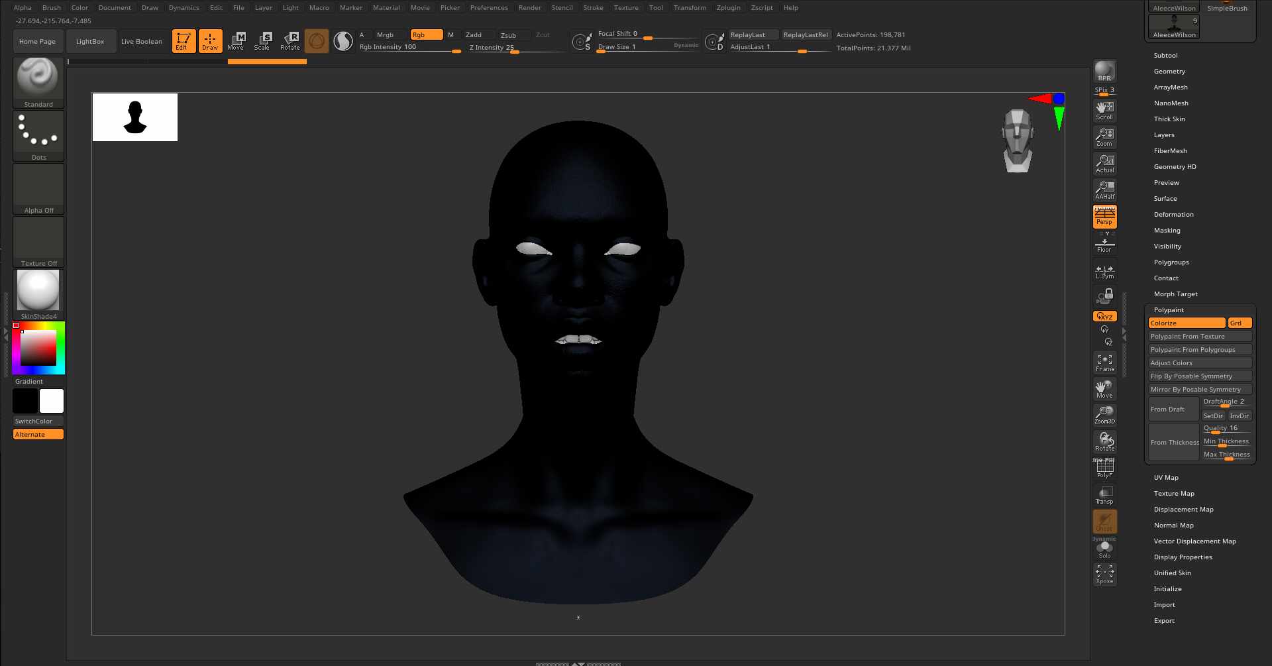Image resolution: width=1272 pixels, height=666 pixels.
Task: Activate the Rotate transform tool in top toolbar
Action: click(x=290, y=41)
